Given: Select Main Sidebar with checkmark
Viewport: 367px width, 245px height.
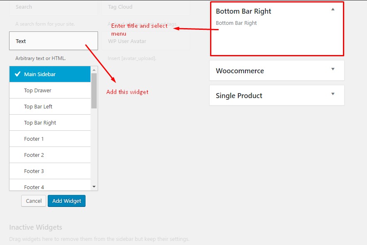Looking at the screenshot, I should click(x=50, y=74).
